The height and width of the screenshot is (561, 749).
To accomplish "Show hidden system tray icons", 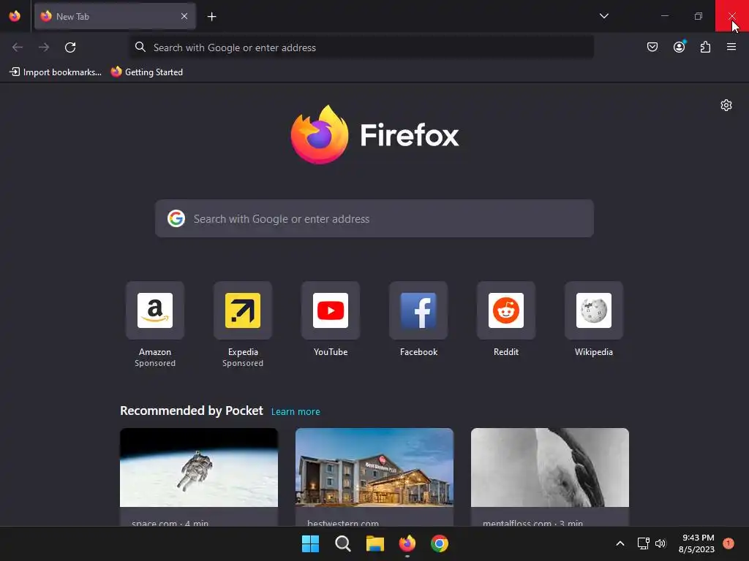I will coord(620,543).
